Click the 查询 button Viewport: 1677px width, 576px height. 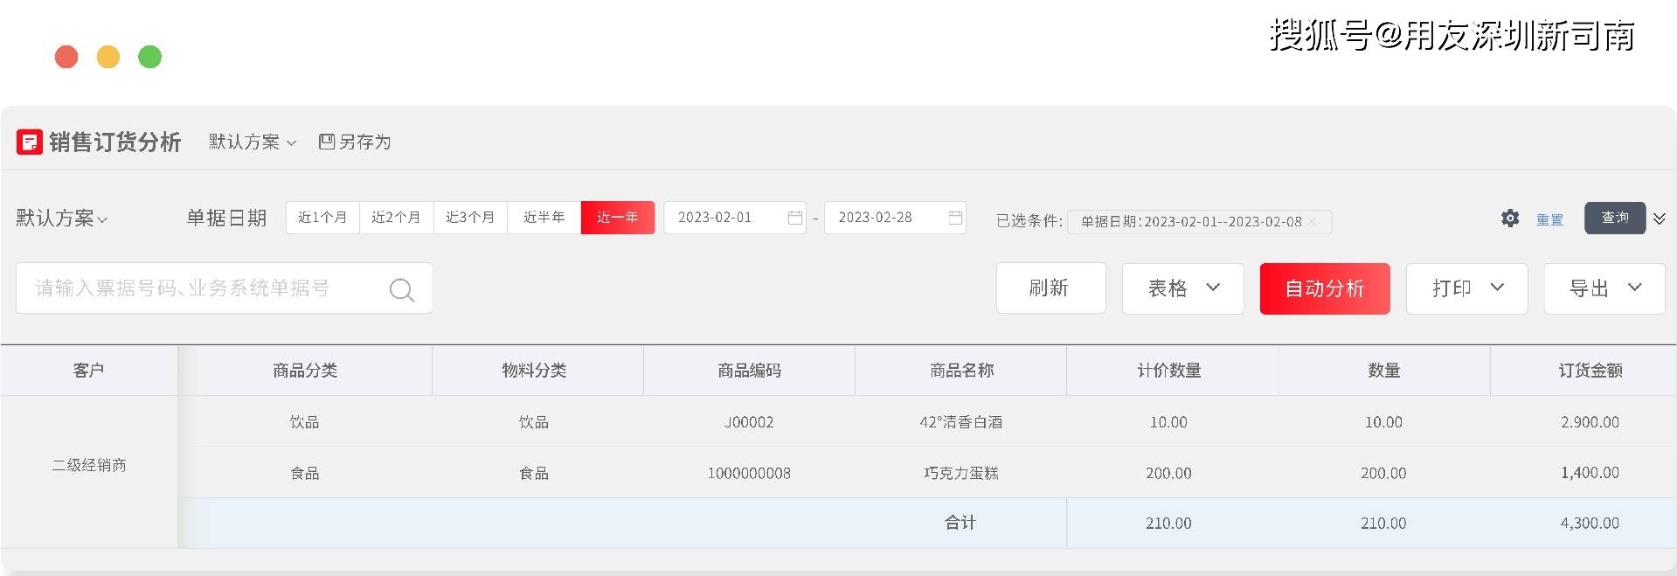(1615, 218)
